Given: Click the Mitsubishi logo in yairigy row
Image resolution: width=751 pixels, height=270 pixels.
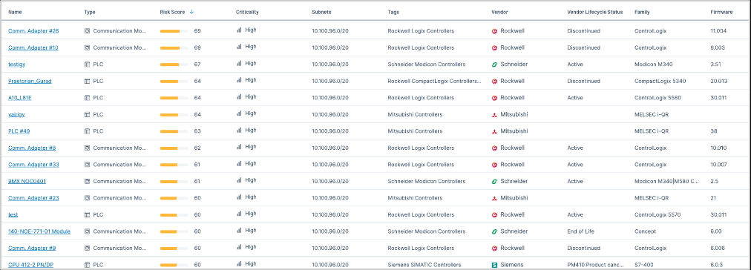Looking at the screenshot, I should (x=495, y=114).
